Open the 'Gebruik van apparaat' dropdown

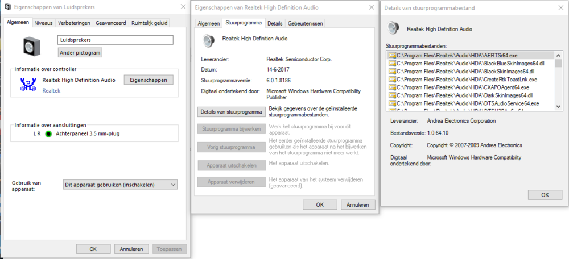[x=120, y=185]
